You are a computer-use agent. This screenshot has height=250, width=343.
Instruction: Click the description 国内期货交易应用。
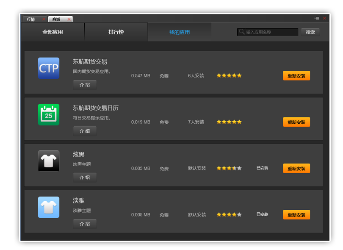(x=91, y=72)
